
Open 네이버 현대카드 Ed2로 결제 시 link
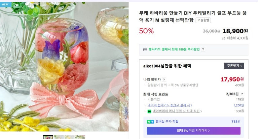(x=170, y=105)
